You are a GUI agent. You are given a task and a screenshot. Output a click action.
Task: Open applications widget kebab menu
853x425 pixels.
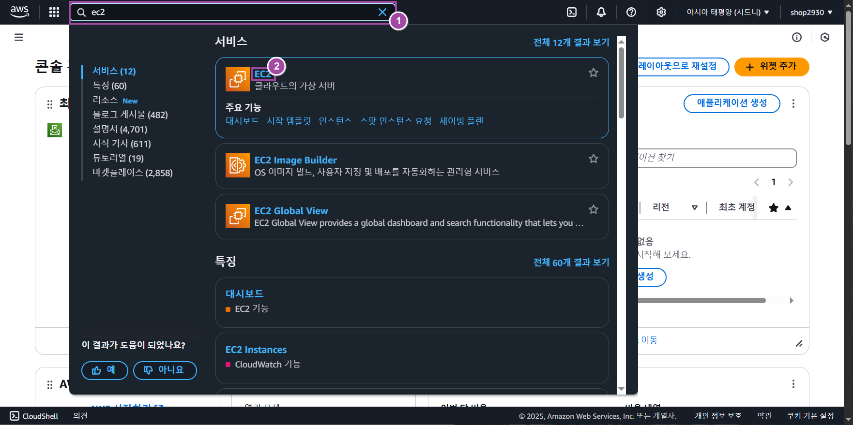tap(793, 103)
